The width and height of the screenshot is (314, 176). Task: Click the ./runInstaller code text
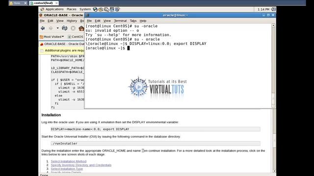click(x=64, y=143)
